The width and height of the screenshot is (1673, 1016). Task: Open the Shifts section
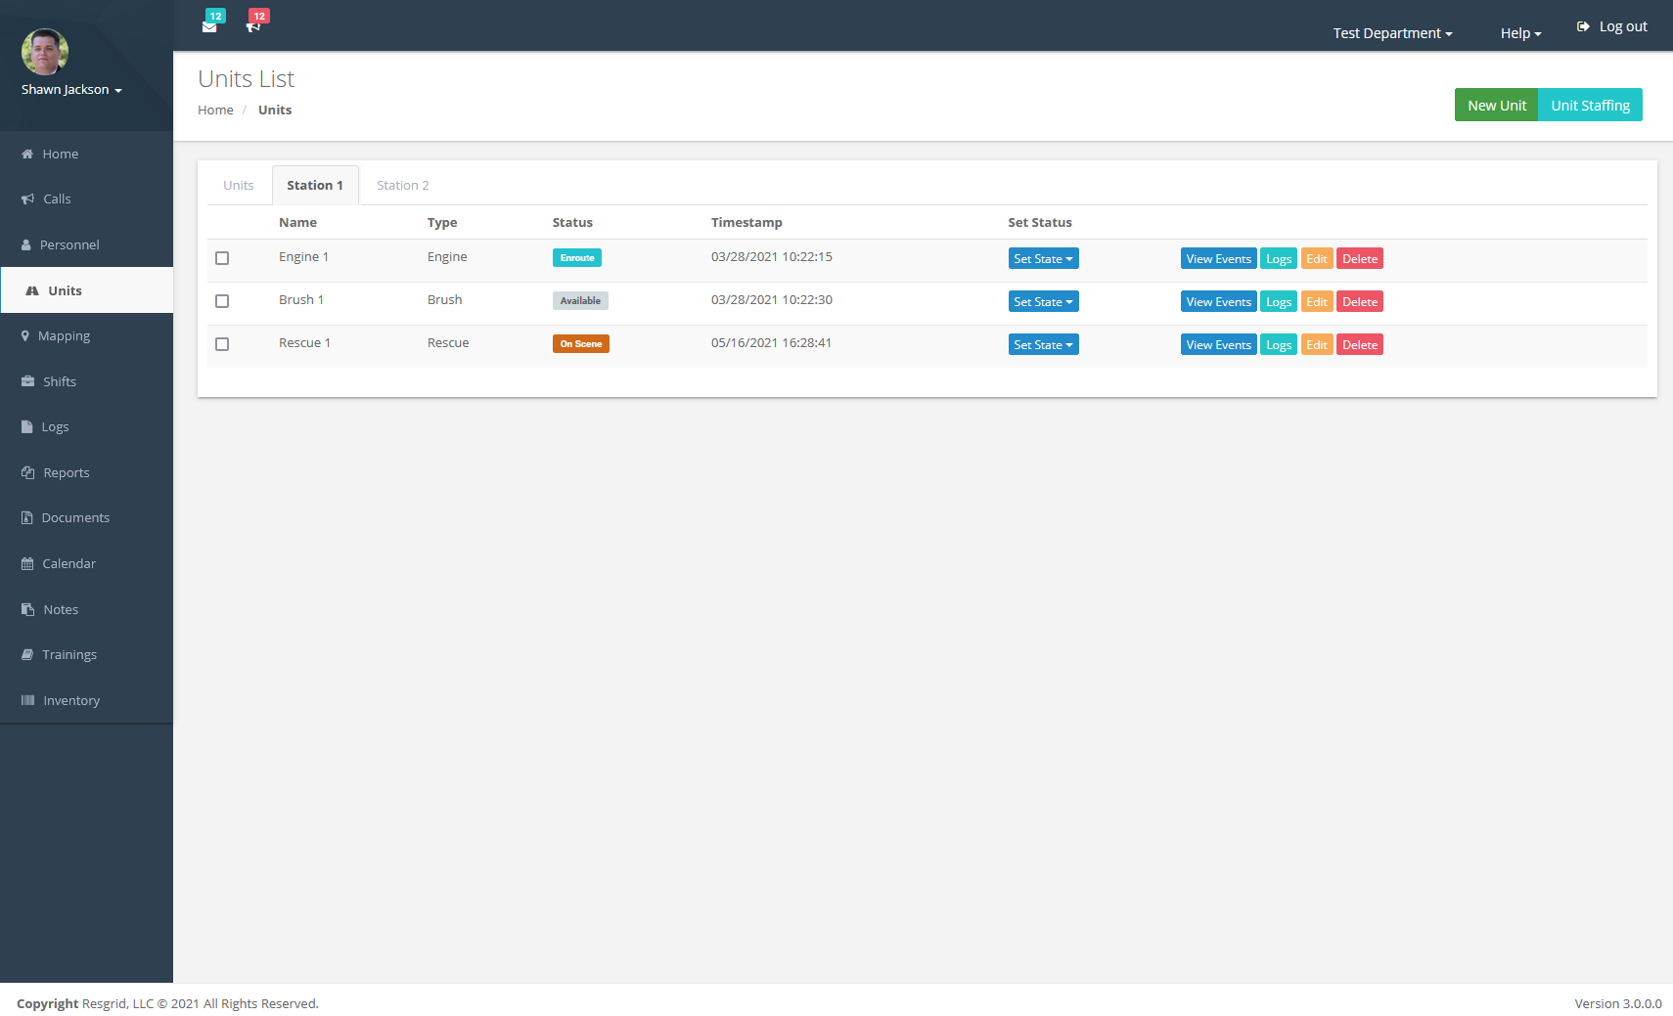59,381
